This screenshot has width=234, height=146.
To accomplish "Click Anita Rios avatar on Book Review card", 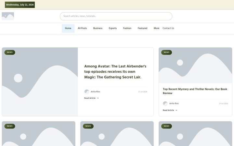I will pos(165,103).
